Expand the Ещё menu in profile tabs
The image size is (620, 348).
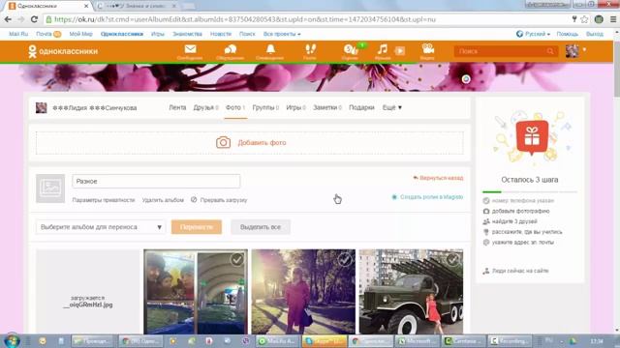click(x=391, y=107)
